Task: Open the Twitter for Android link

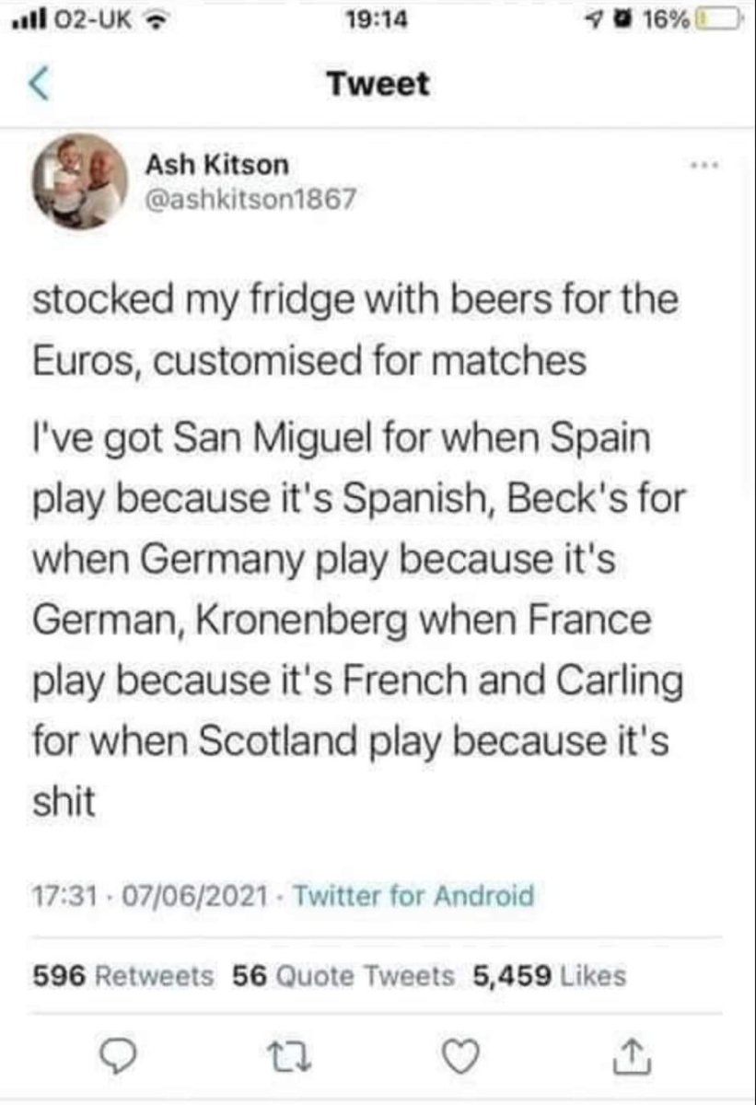Action: click(413, 895)
